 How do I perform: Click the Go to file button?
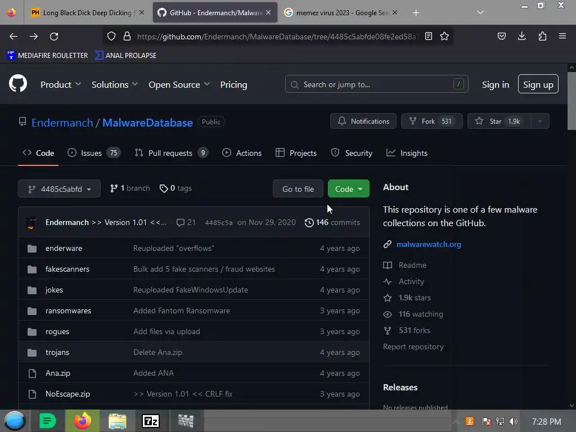click(x=298, y=189)
